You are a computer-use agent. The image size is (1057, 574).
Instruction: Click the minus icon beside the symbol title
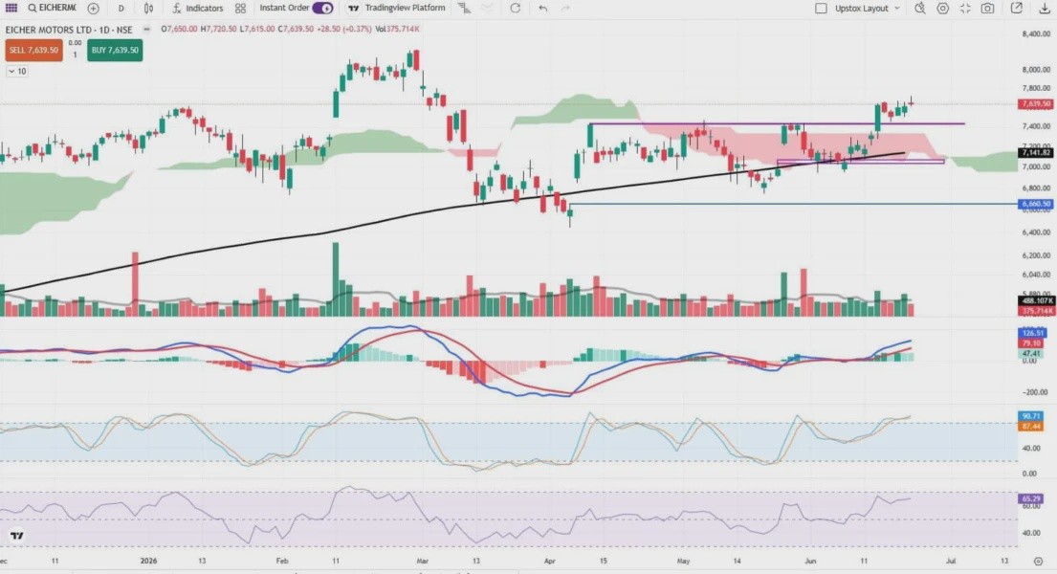pos(146,29)
